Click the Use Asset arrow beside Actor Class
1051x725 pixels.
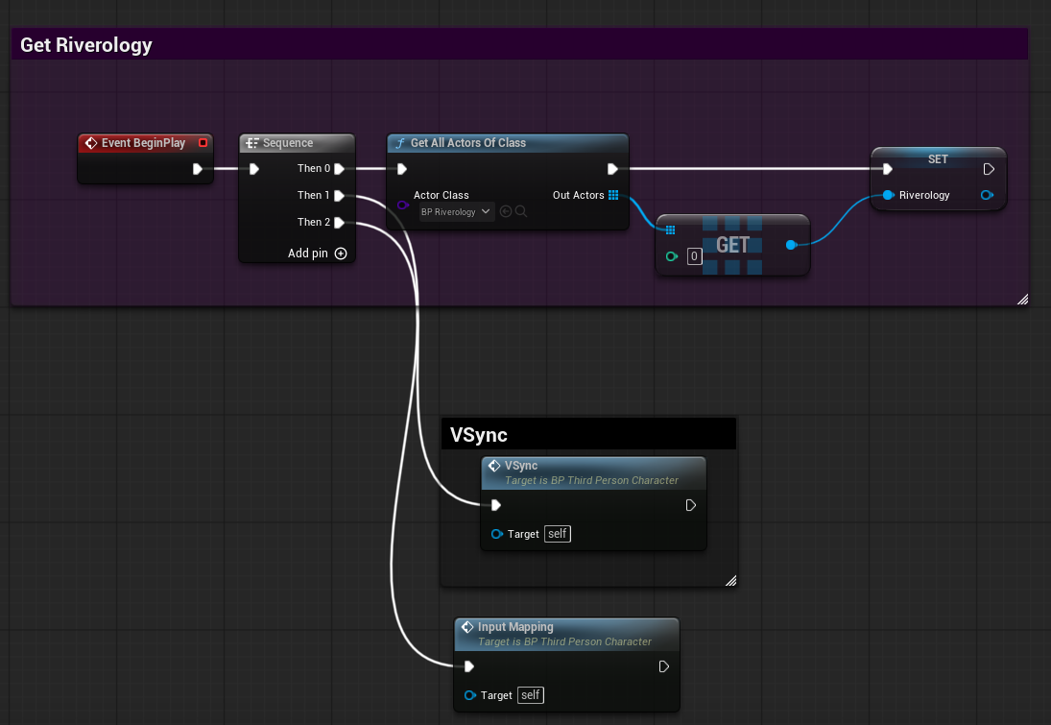point(506,212)
